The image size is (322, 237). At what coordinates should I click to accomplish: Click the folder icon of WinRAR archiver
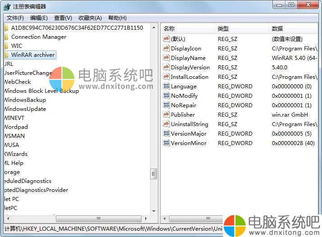[6, 55]
